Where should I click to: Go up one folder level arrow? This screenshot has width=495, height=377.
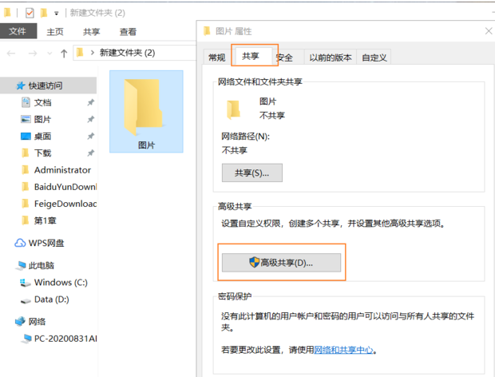tap(64, 54)
